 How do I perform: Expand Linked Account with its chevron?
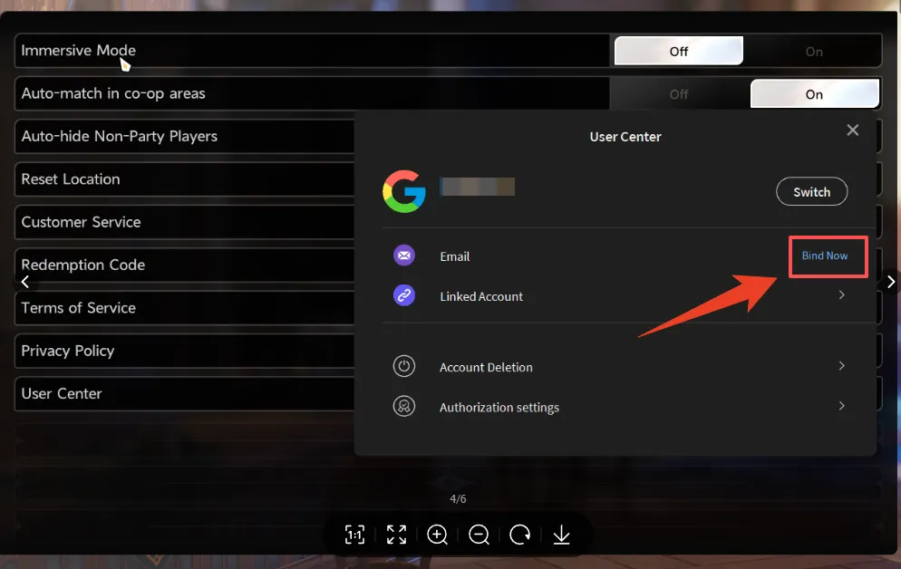841,295
